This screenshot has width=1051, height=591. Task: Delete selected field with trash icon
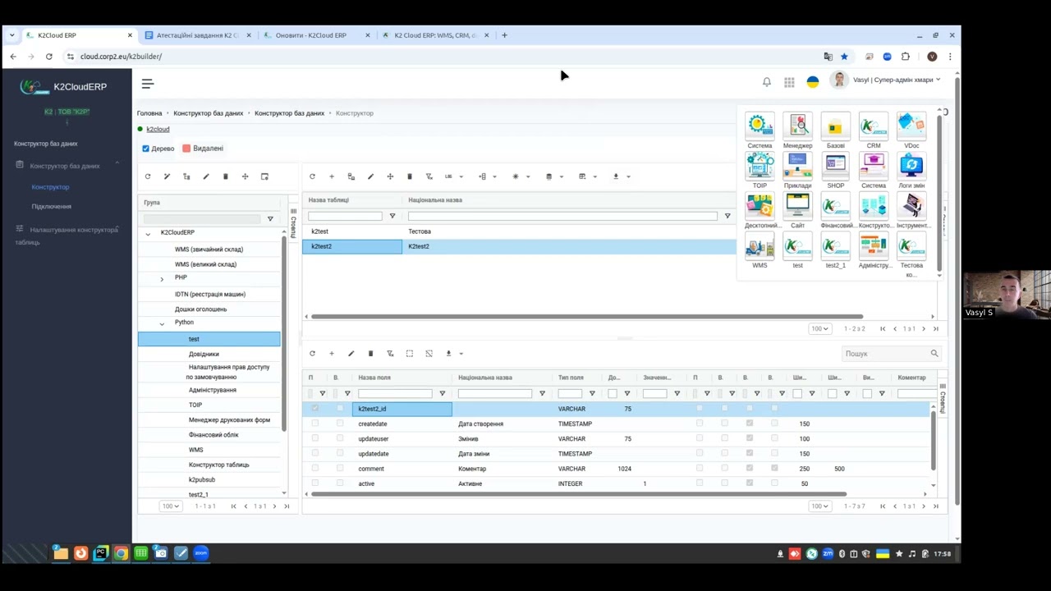pos(370,354)
